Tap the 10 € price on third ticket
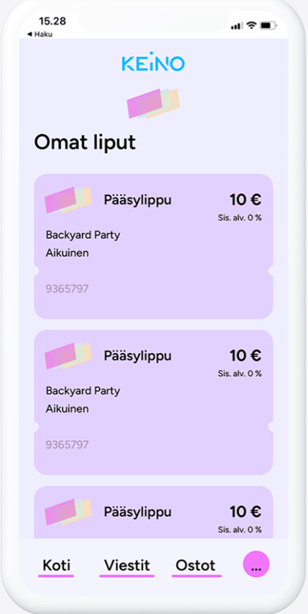 (246, 512)
